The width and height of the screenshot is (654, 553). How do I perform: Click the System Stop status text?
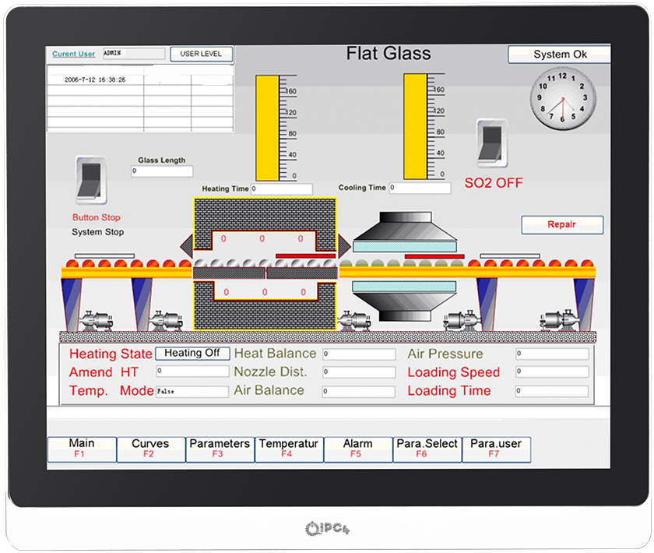(x=97, y=232)
